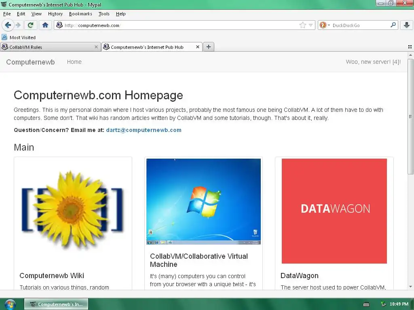Image resolution: width=414 pixels, height=310 pixels.
Task: Click the site identity icon in address bar
Action: click(x=59, y=25)
